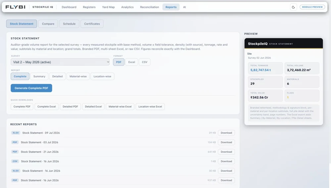
Task: Click Total Value ₹342.56 Cr
Action: pos(259,97)
